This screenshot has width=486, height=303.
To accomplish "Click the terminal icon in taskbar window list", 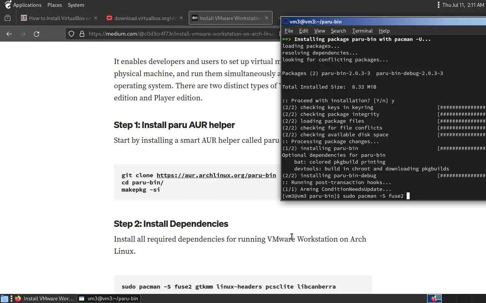I will click(x=81, y=298).
